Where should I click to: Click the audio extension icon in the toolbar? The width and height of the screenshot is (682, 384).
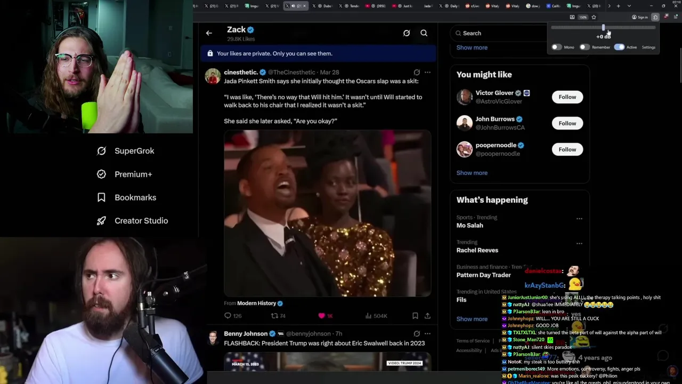656,17
